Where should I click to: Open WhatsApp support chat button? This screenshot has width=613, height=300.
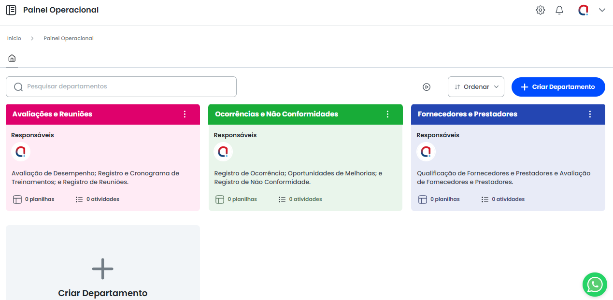point(594,285)
